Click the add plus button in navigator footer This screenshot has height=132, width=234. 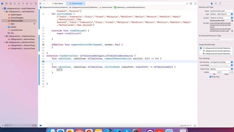(x=2, y=125)
